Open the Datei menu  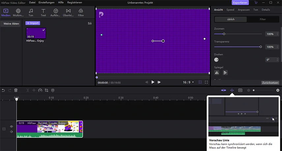pyautogui.click(x=32, y=3)
